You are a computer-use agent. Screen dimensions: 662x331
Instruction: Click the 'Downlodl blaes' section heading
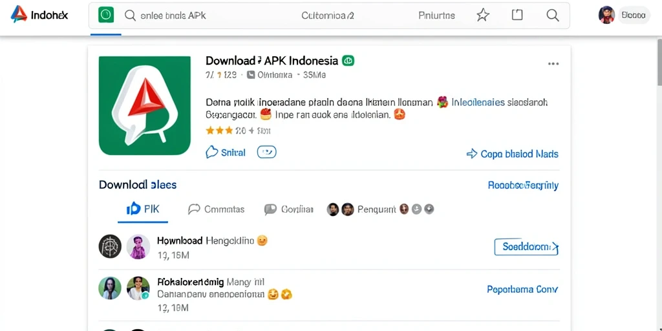[x=138, y=185]
